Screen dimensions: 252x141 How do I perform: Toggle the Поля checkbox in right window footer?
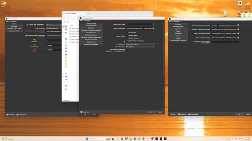pos(173,114)
